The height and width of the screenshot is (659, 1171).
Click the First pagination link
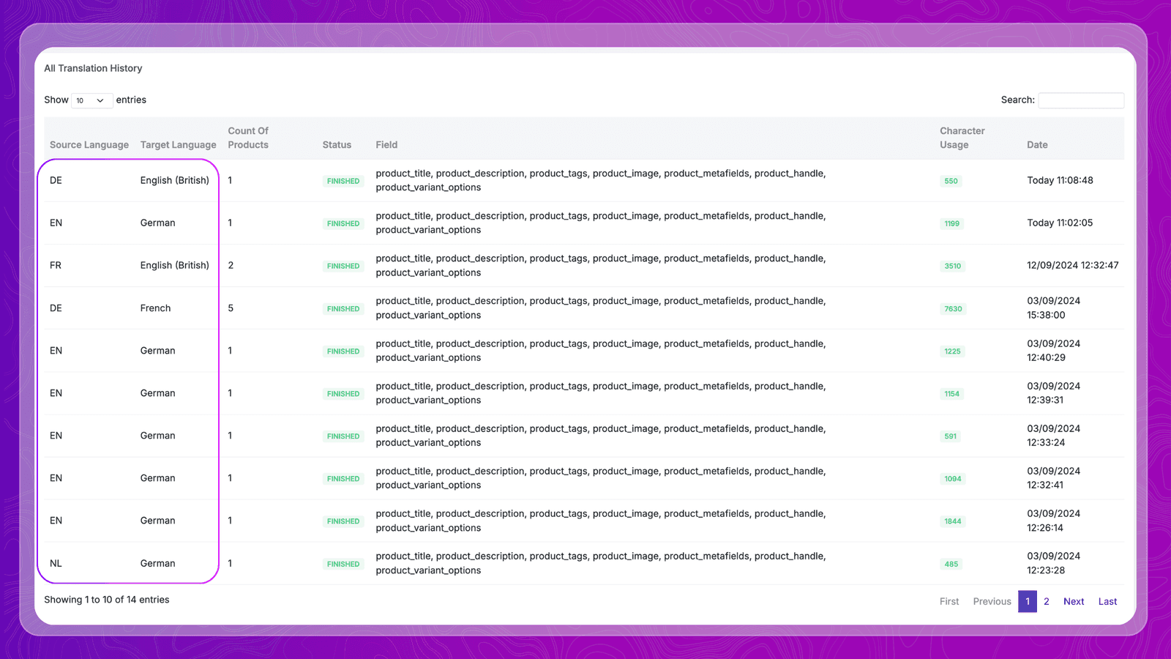949,601
